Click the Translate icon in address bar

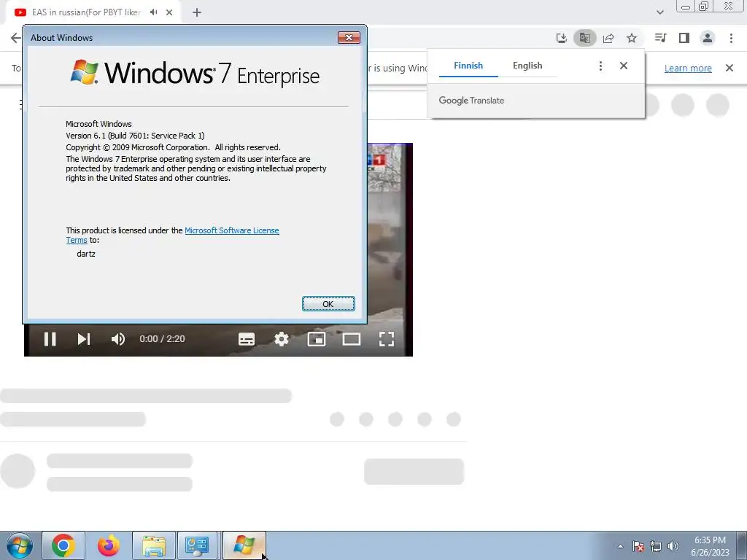pyautogui.click(x=584, y=38)
